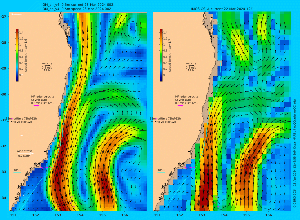This screenshot has height=220, width=300.
Task: Click '12m drifters 72h@12h' text in OM_an_v4 panel
Action: 21,118
